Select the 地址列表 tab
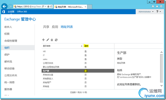The image size is (166, 100). tap(67, 27)
